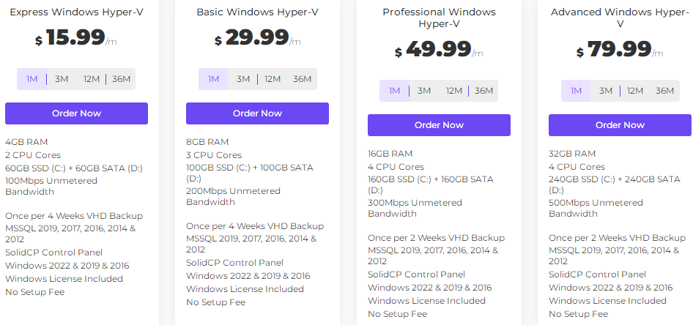Select 1M billing for Express plan
The height and width of the screenshot is (325, 693).
pyautogui.click(x=31, y=79)
